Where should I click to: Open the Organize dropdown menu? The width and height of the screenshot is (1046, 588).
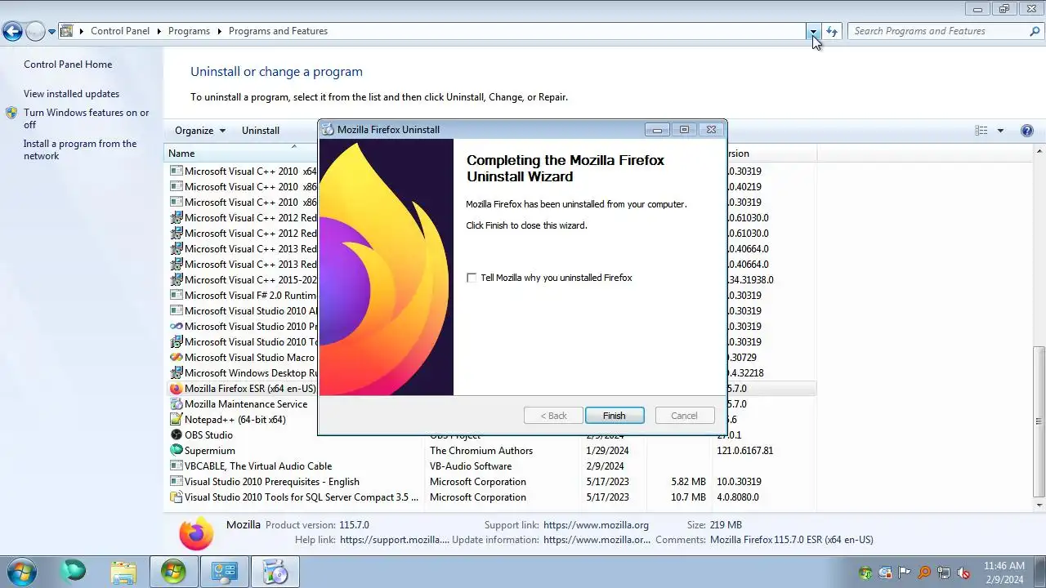pyautogui.click(x=200, y=131)
